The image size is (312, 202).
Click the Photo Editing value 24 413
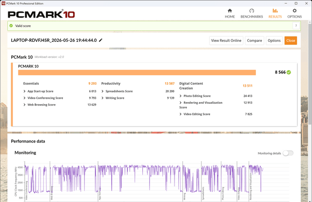(248, 96)
